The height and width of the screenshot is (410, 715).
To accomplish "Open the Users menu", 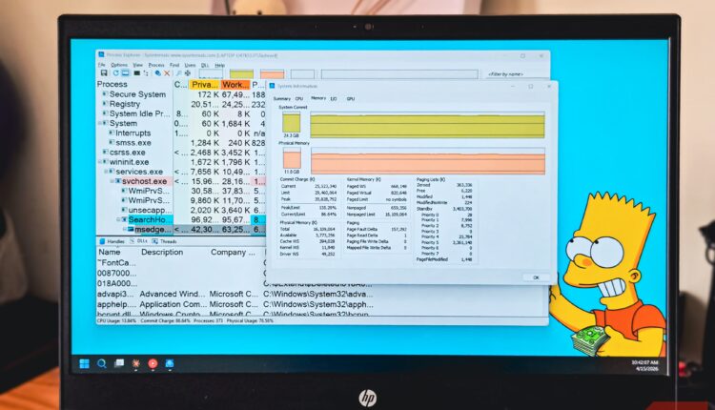I will [x=190, y=65].
